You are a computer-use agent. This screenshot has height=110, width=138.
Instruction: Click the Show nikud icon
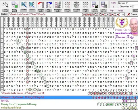(x=5, y=5)
